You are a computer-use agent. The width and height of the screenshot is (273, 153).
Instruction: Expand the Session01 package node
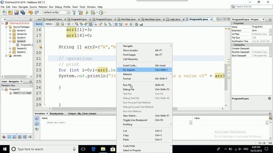[x=10, y=48]
